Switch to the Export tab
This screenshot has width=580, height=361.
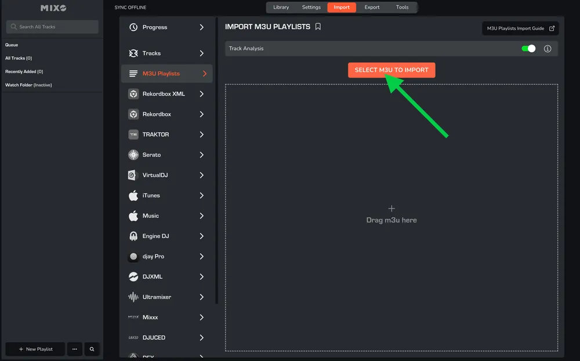[372, 8]
